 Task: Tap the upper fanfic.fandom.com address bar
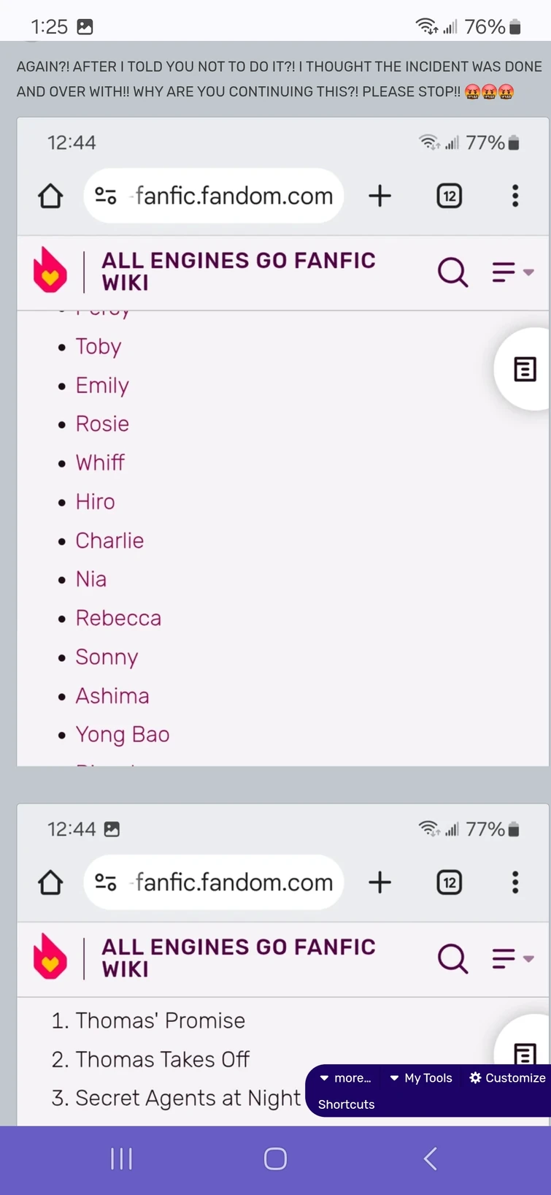[234, 196]
